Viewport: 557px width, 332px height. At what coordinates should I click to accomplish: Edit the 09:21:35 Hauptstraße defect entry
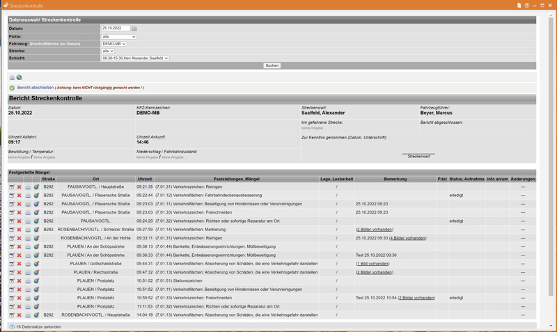[x=12, y=187]
